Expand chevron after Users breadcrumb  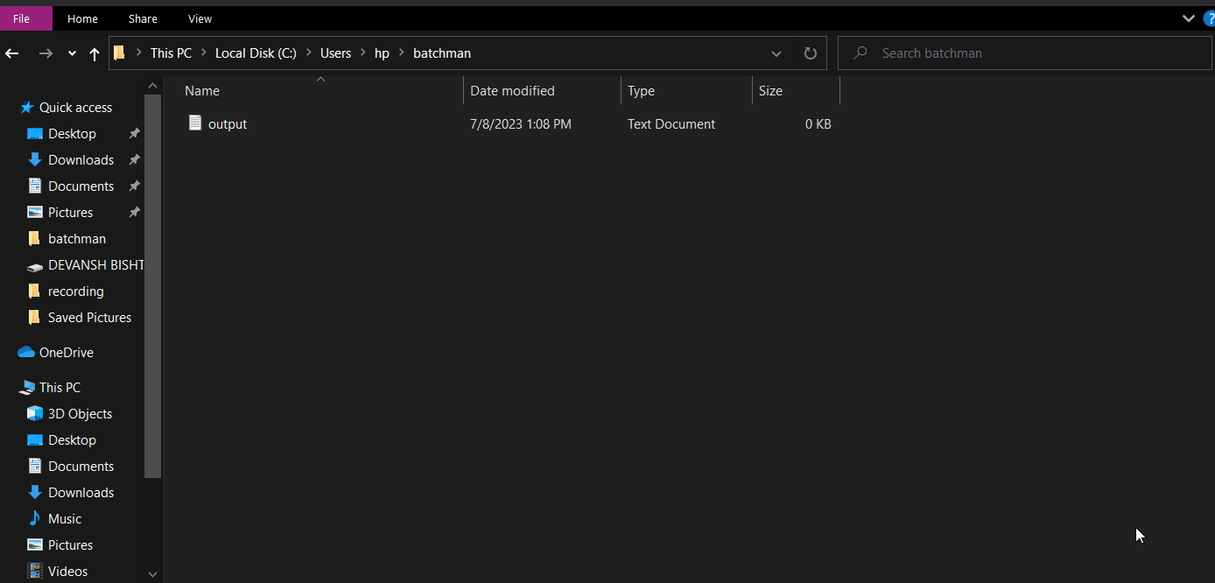tap(362, 53)
